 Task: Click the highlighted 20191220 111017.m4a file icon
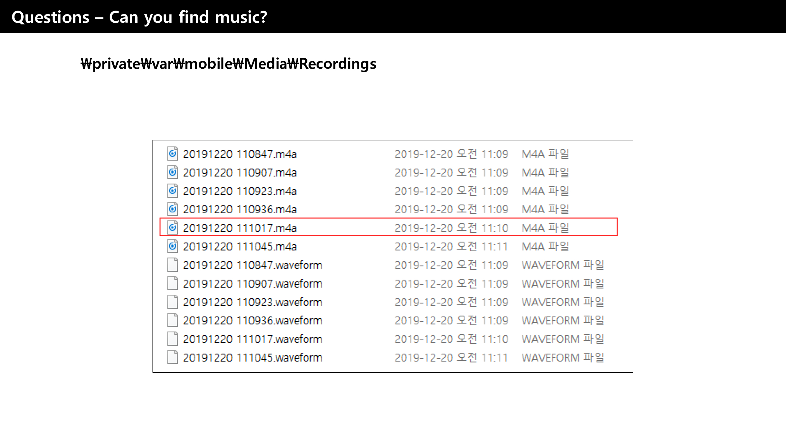172,227
